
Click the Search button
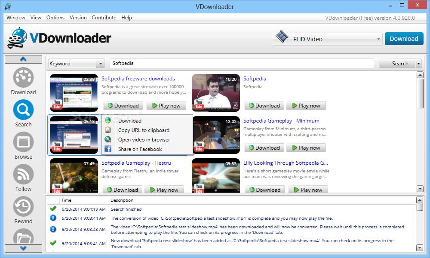pos(397,64)
